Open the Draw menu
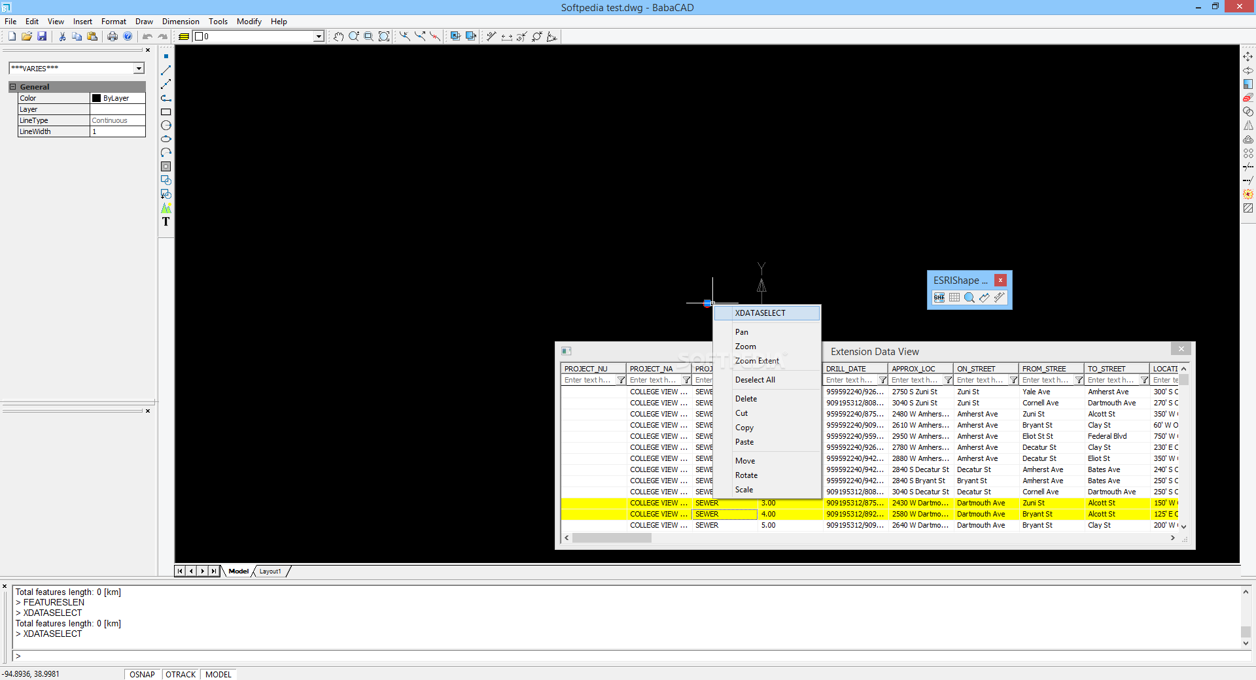 point(144,22)
